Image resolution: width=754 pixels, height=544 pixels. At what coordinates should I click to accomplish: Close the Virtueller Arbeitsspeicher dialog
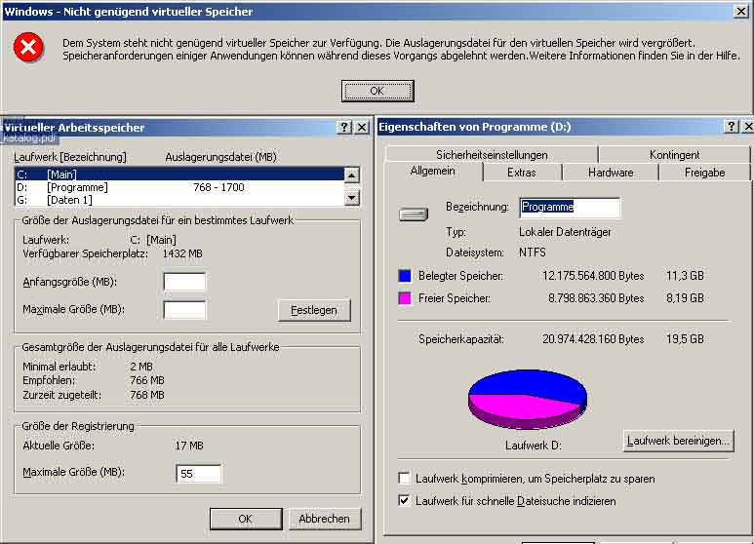point(362,128)
